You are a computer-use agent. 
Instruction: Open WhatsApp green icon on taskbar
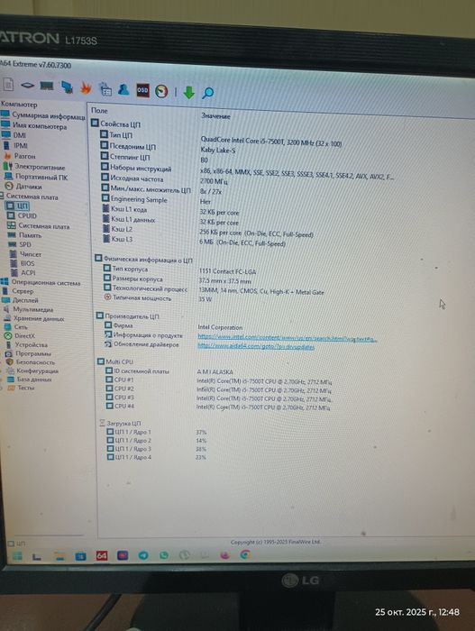pos(164,555)
